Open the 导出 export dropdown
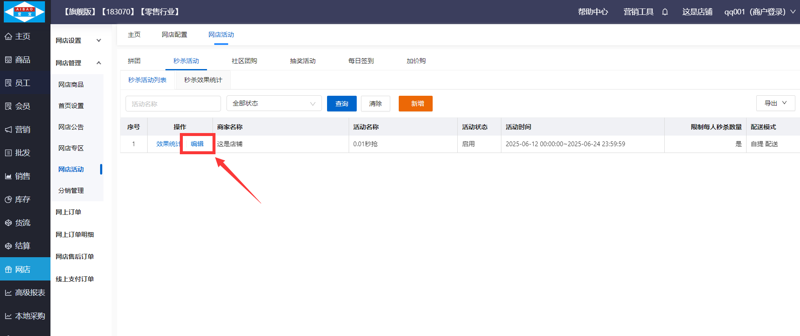The height and width of the screenshot is (336, 800). [x=775, y=103]
